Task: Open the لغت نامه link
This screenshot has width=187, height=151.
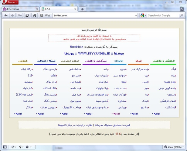Action: point(28,101)
